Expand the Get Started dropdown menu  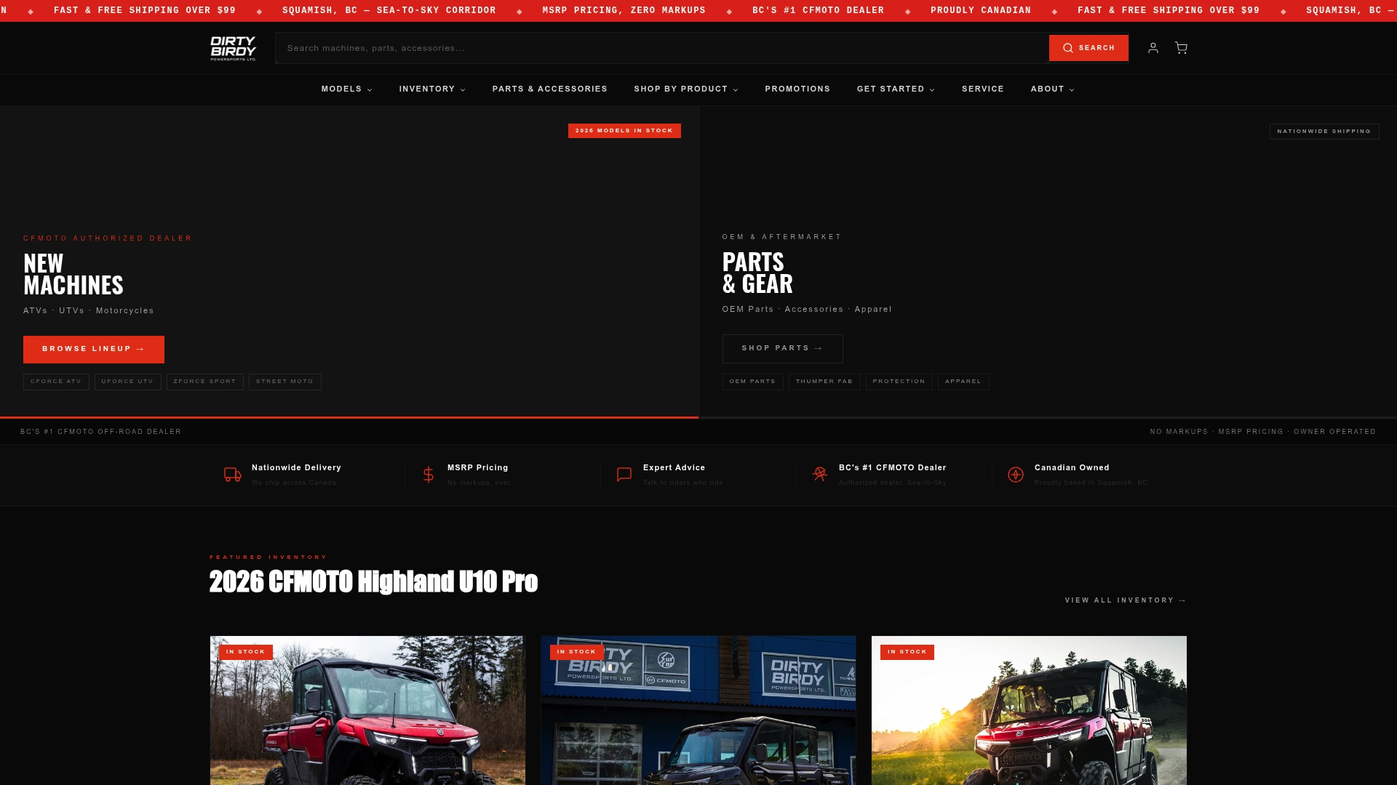[896, 89]
